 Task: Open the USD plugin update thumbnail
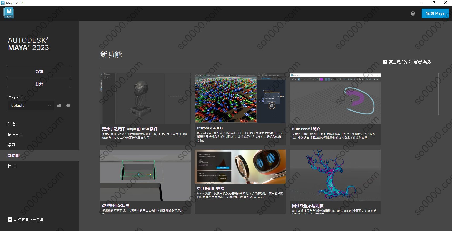[x=145, y=99]
